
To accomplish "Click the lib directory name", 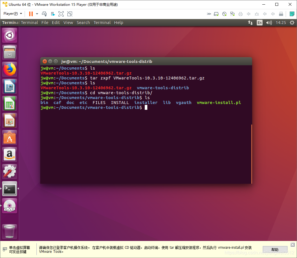I will 167,103.
